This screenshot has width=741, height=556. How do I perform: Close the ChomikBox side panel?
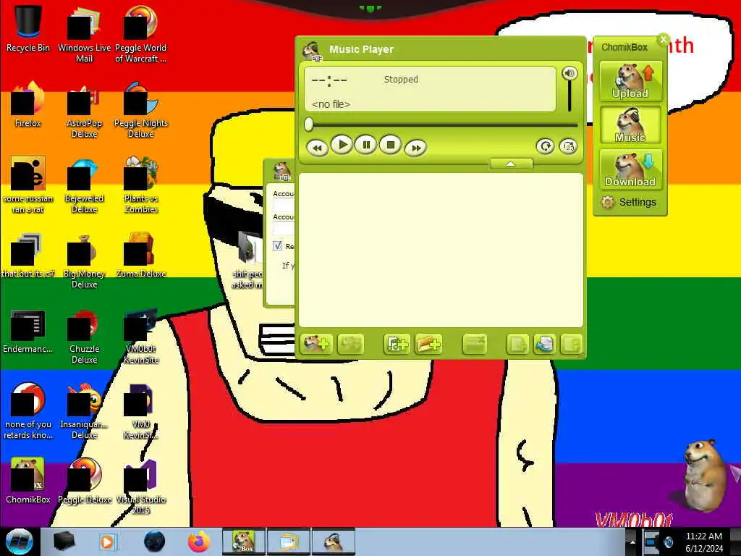[664, 39]
